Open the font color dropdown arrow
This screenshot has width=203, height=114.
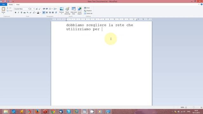pos(40,13)
